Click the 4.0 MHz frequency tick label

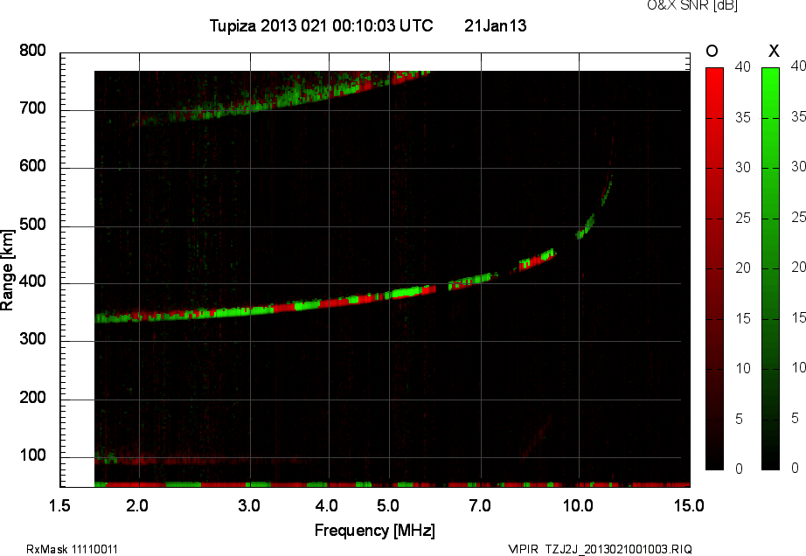pyautogui.click(x=327, y=505)
